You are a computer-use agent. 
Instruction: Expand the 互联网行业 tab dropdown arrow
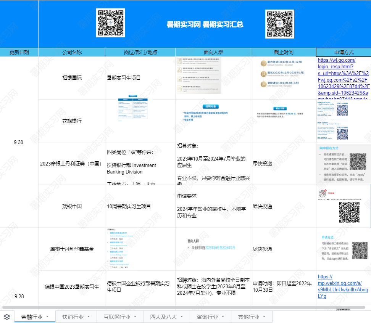click(135, 317)
